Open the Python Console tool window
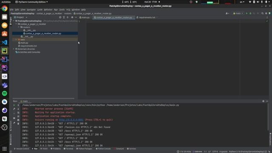The width and height of the screenshot is (272, 153). (103, 149)
